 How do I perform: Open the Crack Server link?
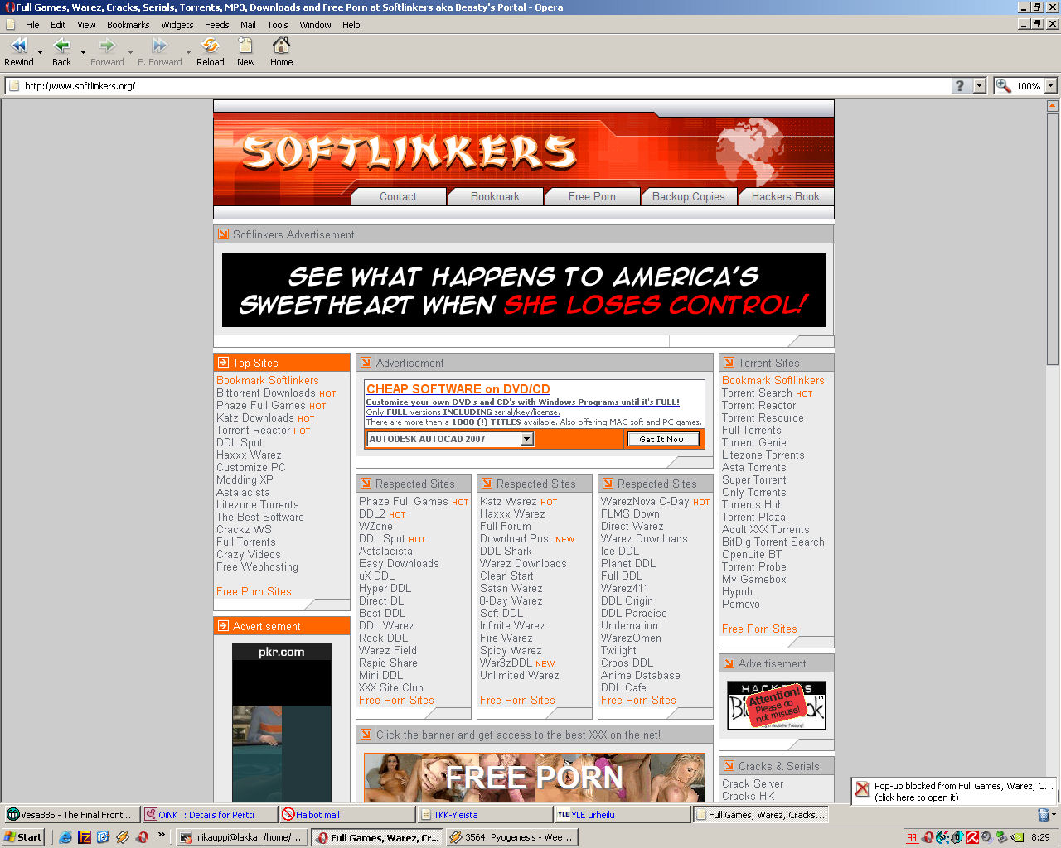pos(753,783)
